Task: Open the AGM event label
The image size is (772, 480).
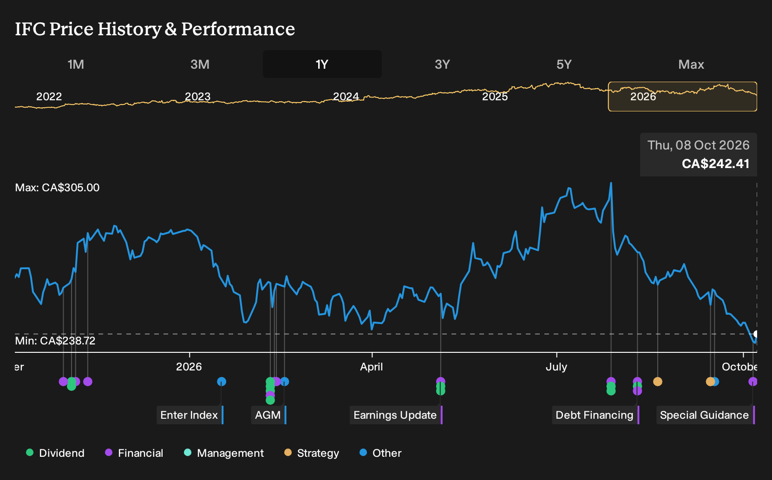Action: tap(268, 415)
